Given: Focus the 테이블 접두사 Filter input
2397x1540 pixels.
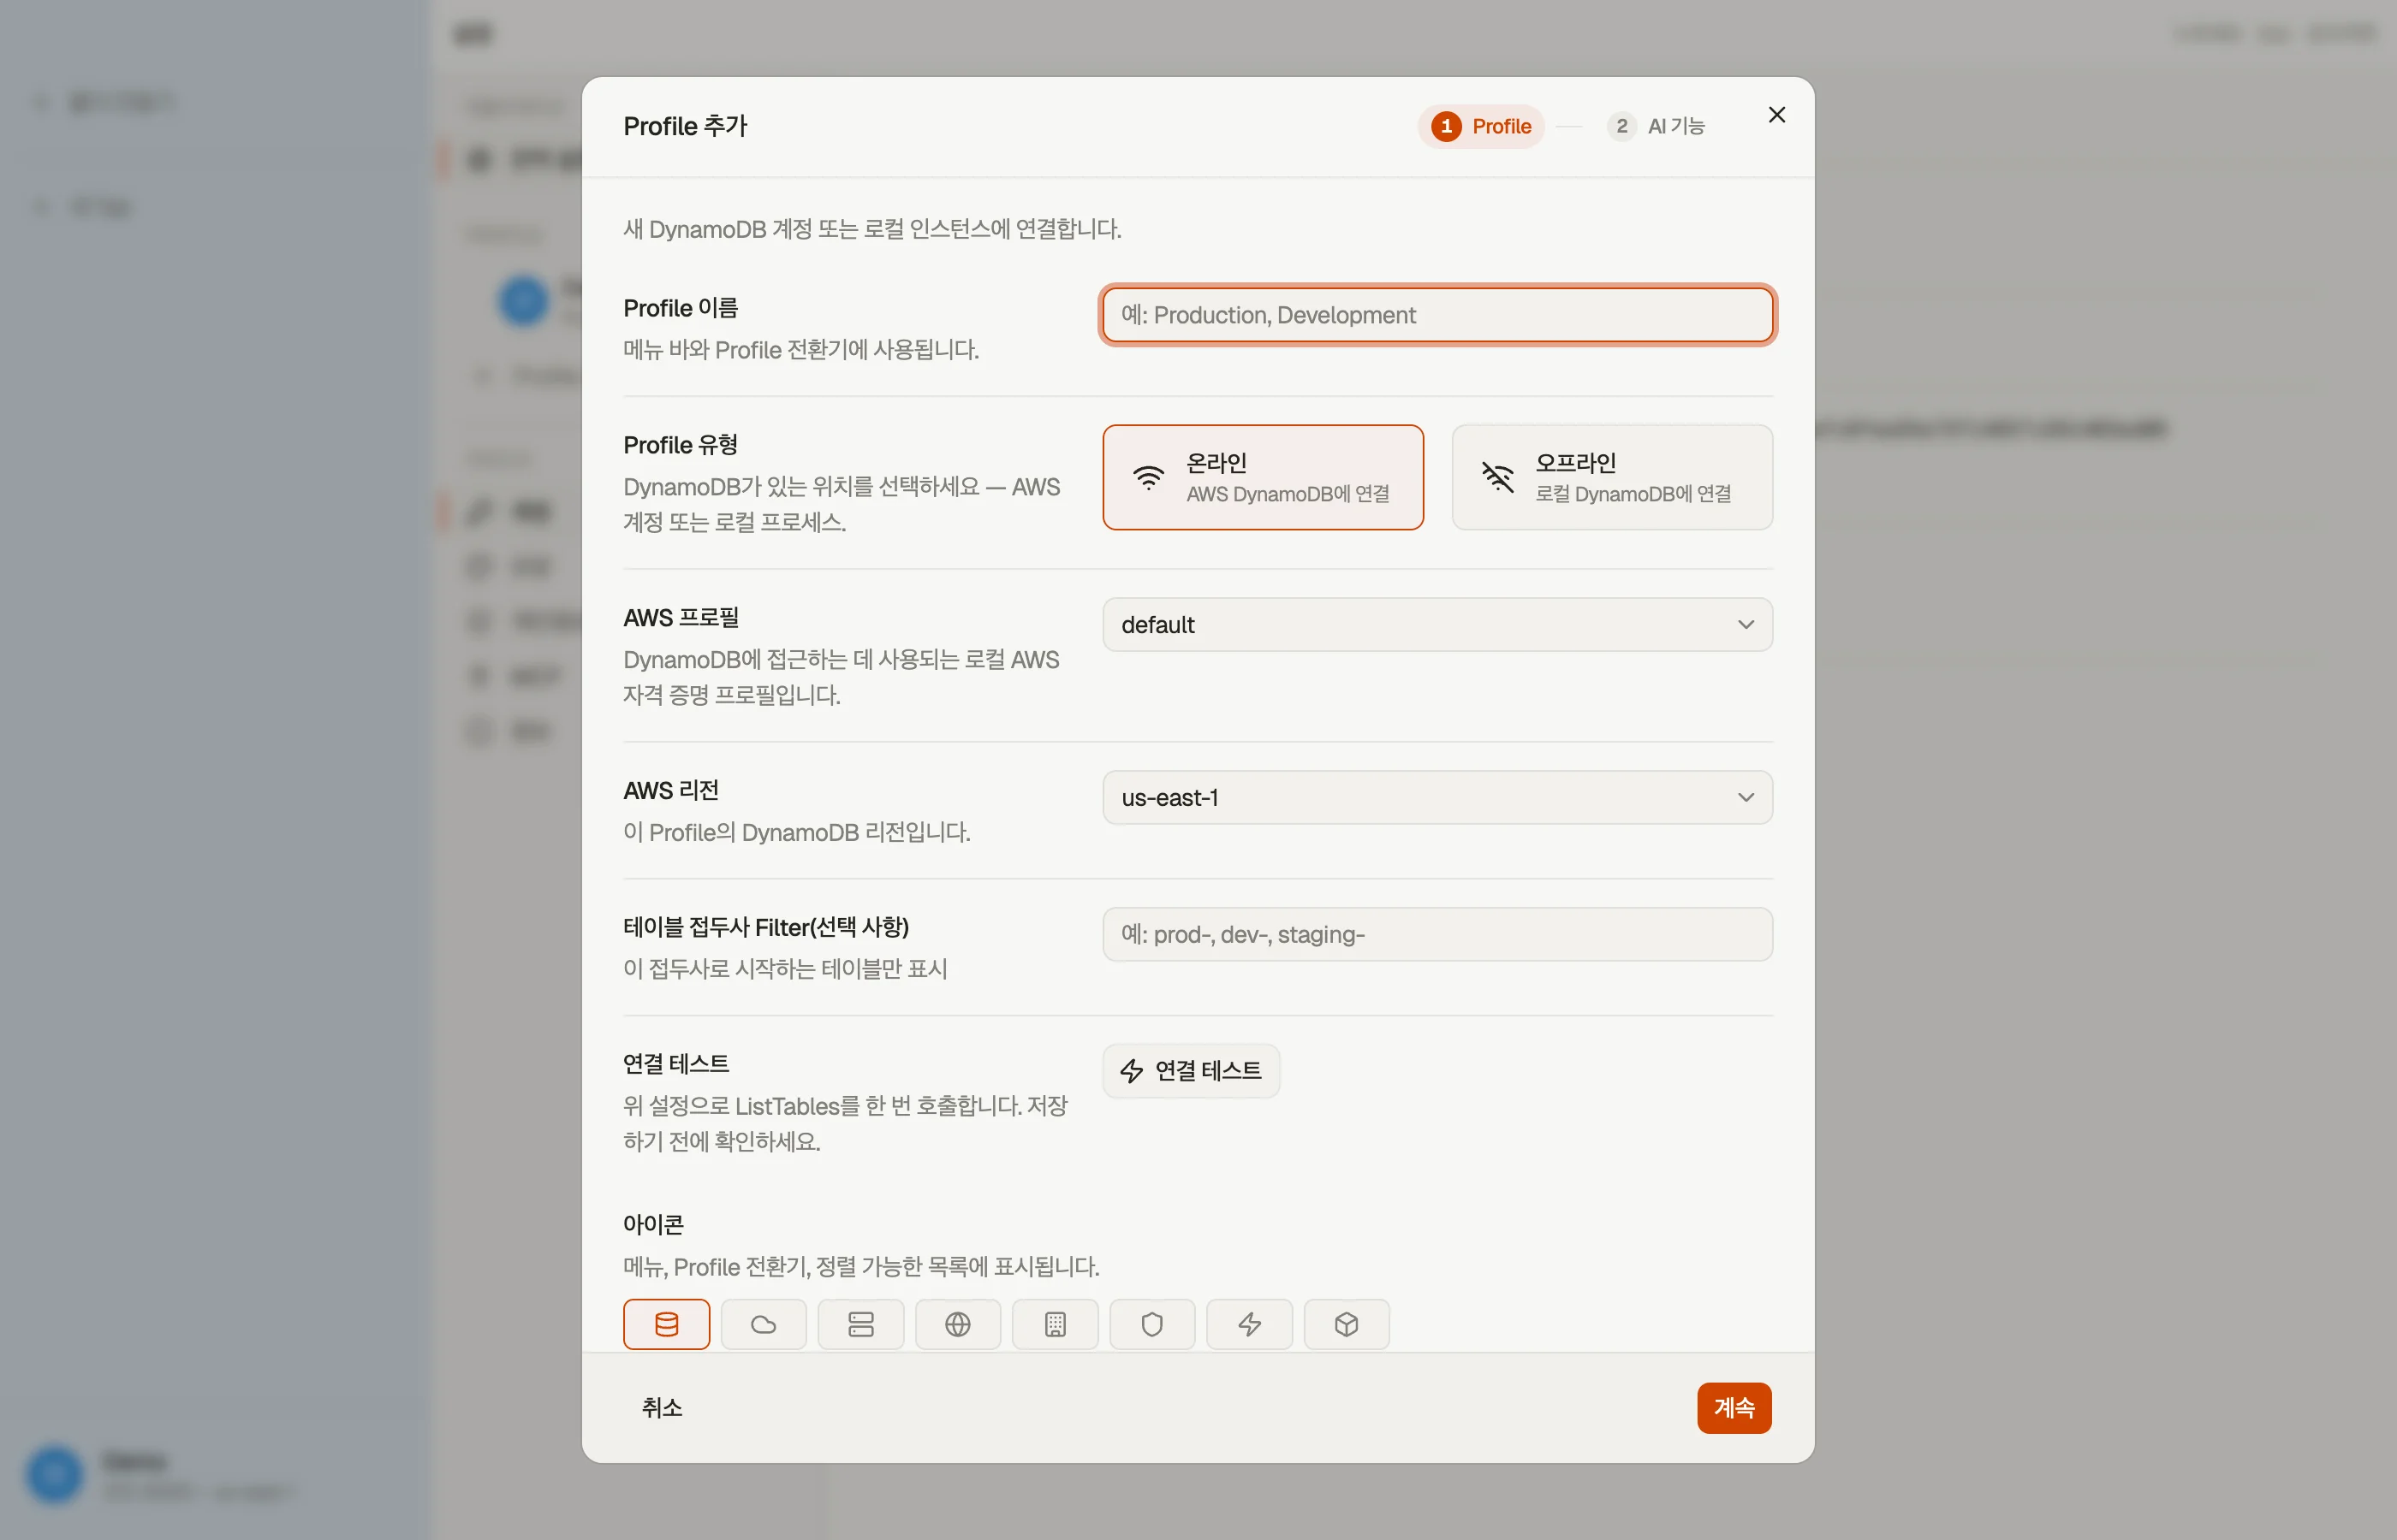Looking at the screenshot, I should point(1436,935).
